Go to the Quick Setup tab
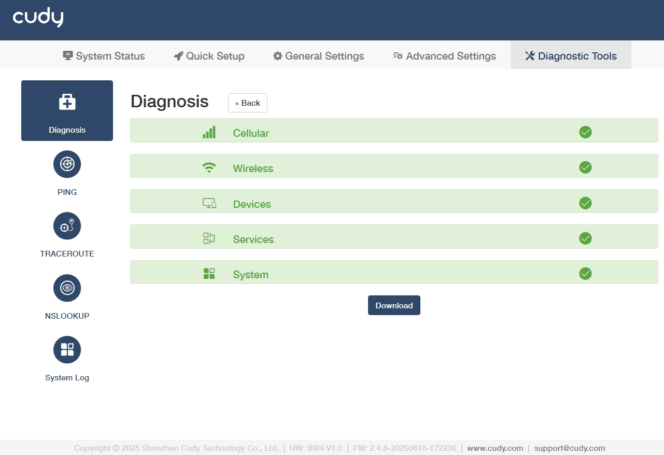This screenshot has width=664, height=455. click(209, 56)
